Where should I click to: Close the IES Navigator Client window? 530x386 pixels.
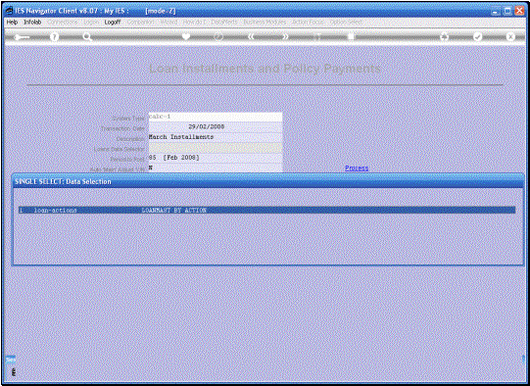pos(519,11)
